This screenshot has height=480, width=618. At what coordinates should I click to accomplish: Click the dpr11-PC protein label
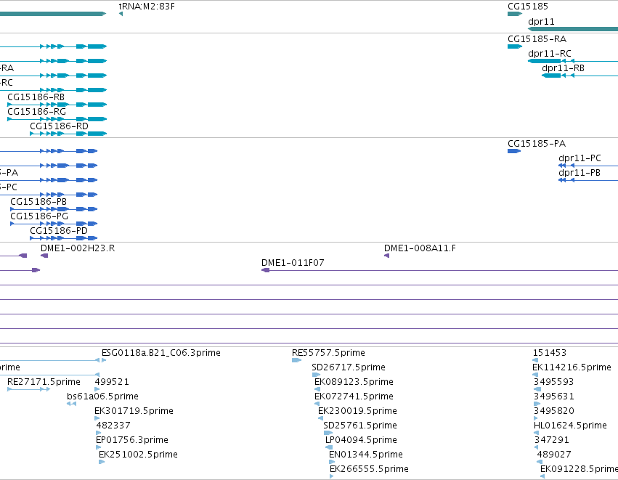[x=580, y=158]
